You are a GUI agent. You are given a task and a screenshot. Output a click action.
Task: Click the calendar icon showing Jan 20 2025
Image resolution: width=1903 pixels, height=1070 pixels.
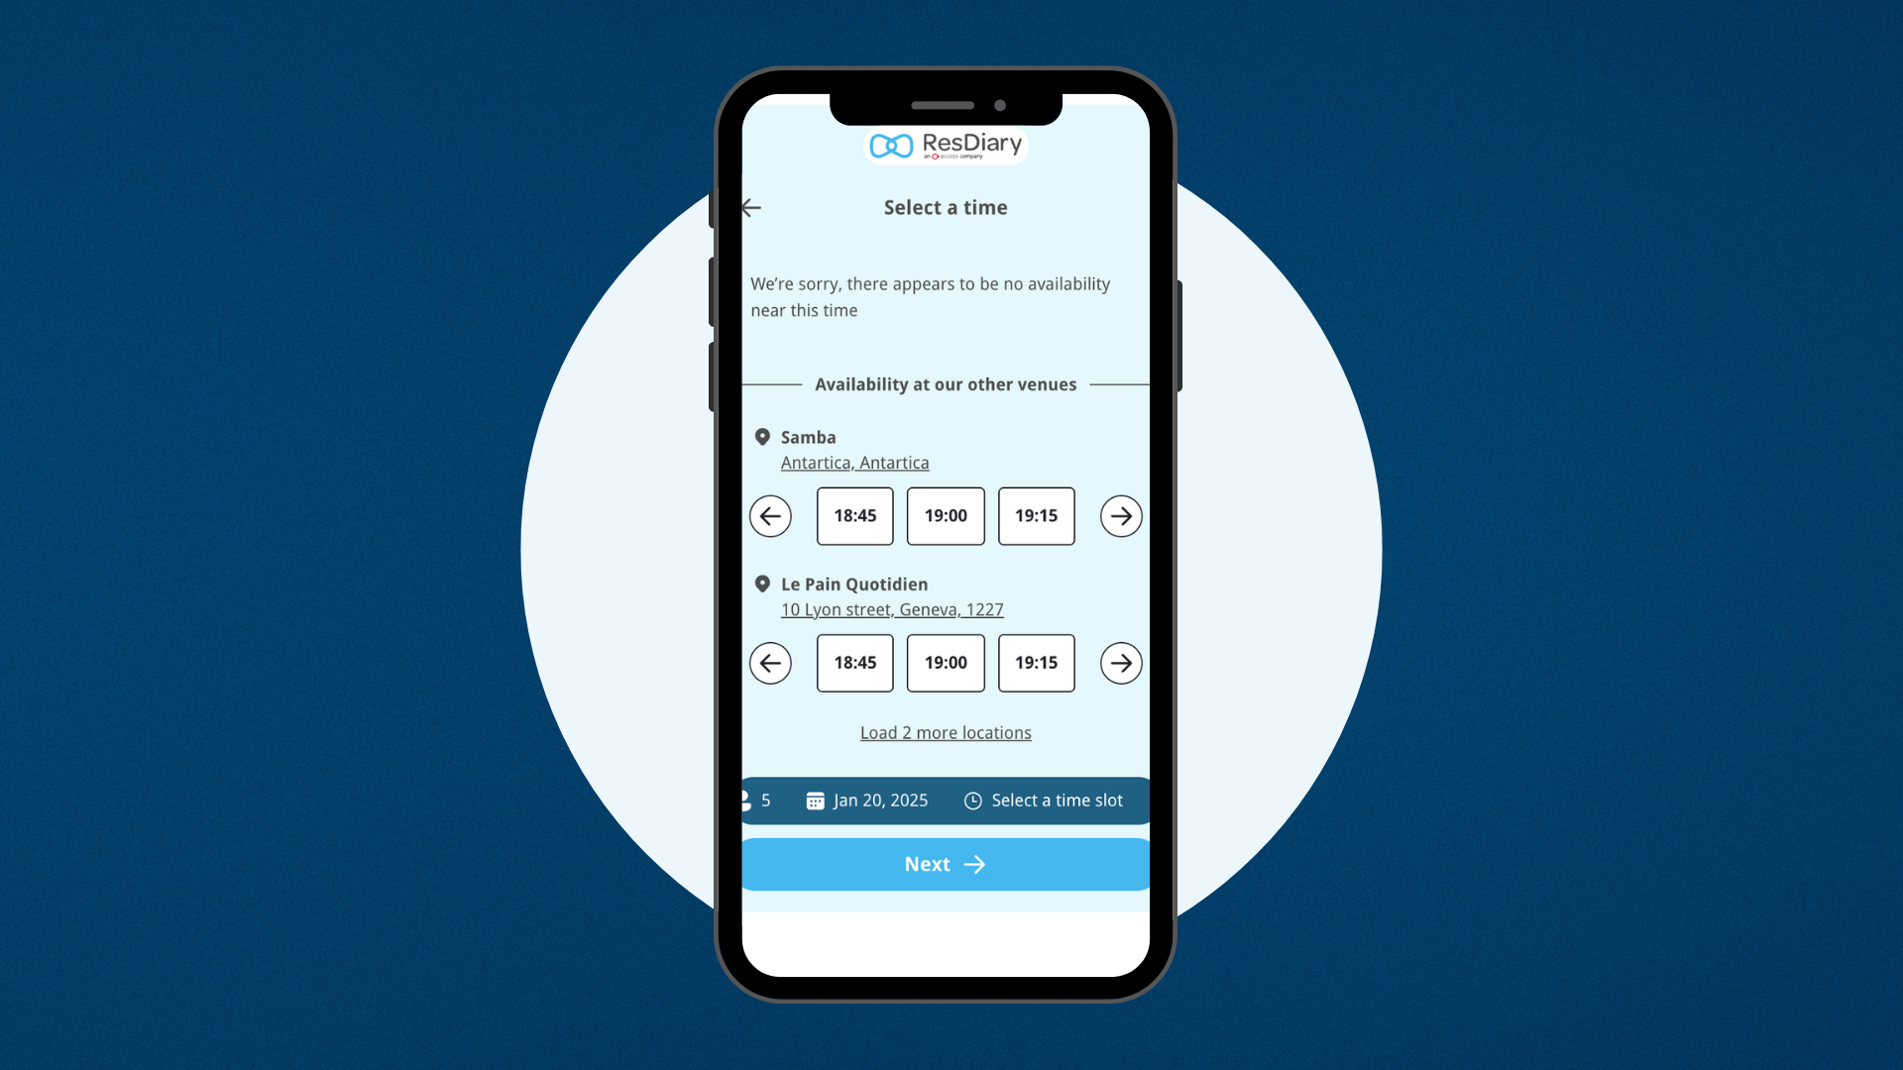[815, 800]
